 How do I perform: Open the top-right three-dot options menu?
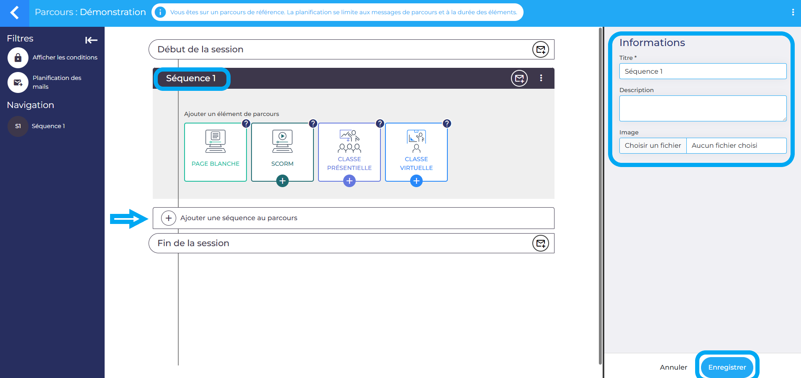click(793, 13)
